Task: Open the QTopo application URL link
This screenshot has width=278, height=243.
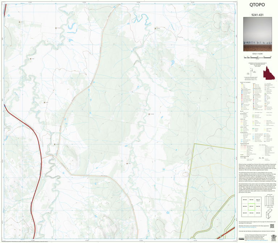Action: click(248, 227)
